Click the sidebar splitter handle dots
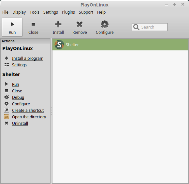The height and width of the screenshot is (184, 189). click(51, 111)
